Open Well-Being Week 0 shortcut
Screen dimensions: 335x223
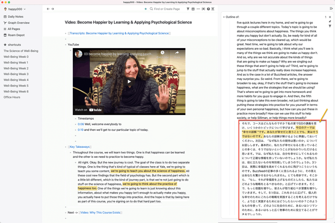coord(16,57)
